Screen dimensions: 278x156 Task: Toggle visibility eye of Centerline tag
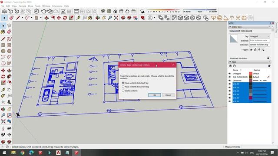230,81
